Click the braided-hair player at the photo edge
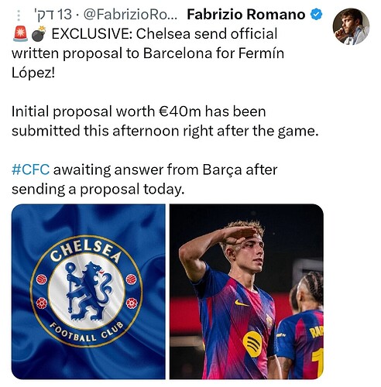 click(304, 327)
